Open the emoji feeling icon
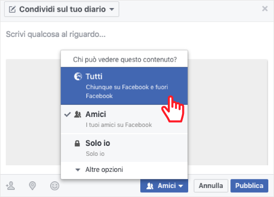The height and width of the screenshot is (197, 274). coord(55,186)
